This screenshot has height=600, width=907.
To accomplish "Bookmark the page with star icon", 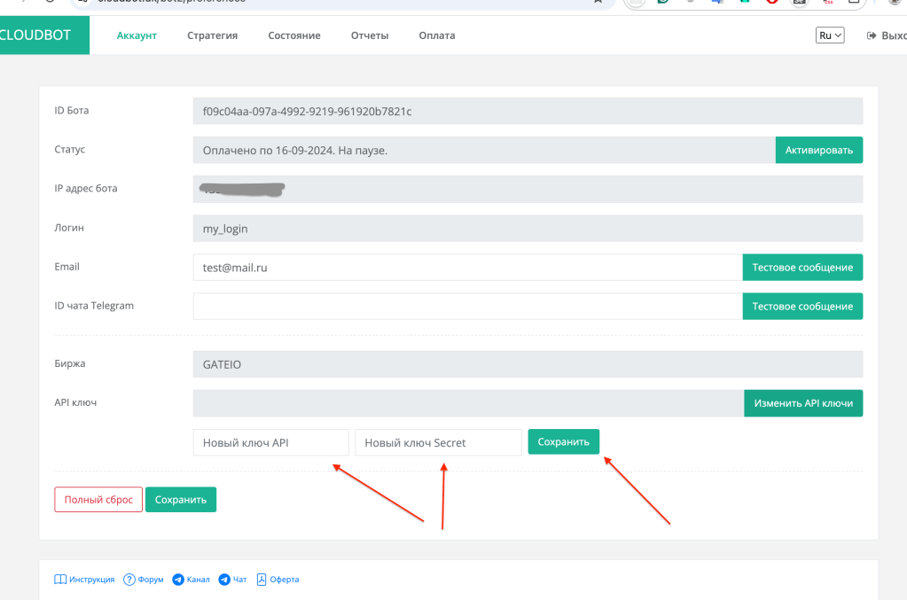I will tap(598, 2).
